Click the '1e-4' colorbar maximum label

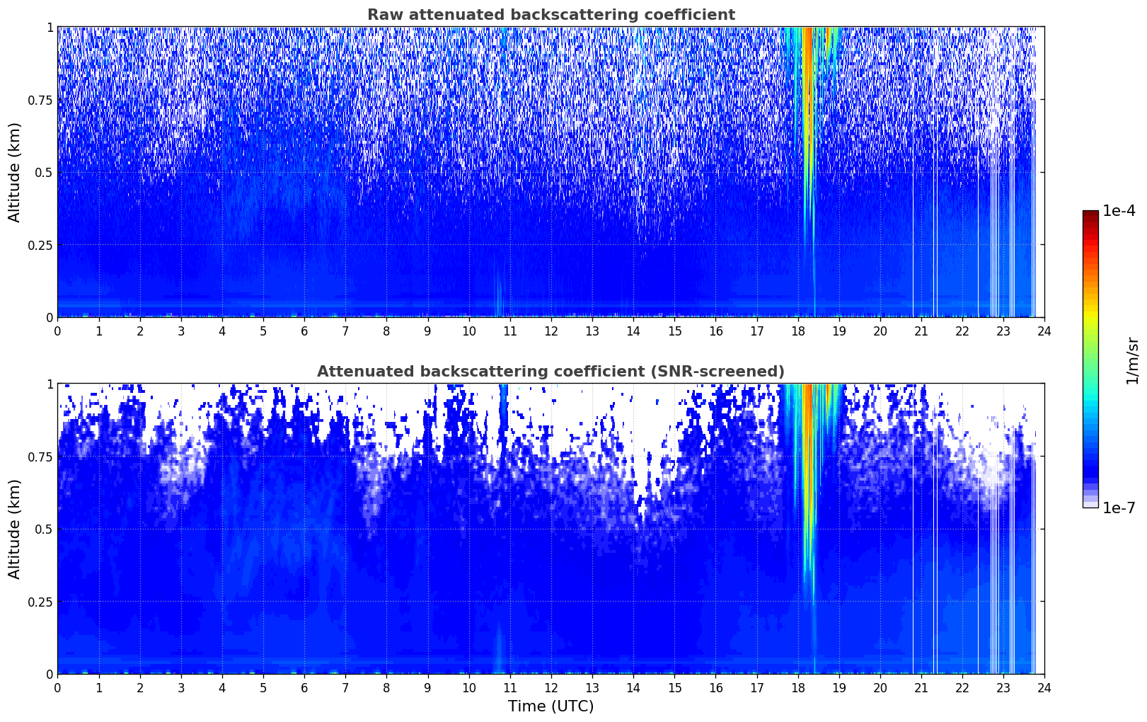pyautogui.click(x=1119, y=211)
